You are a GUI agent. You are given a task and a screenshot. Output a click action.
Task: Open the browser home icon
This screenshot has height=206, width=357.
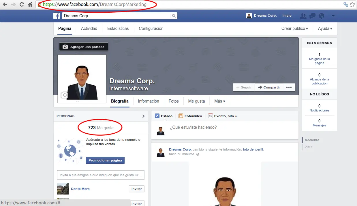coord(30,4)
